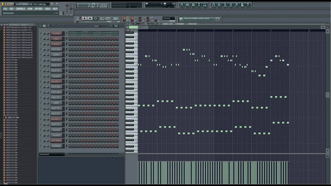331x186 pixels.
Task: Toggle the typing keyboard to piano switch
Action: tap(124, 18)
